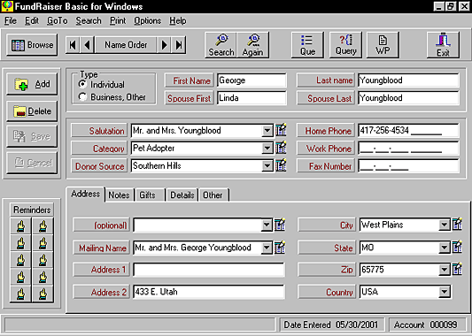Click the Work Phone input field
The width and height of the screenshot is (472, 336).
pos(408,149)
